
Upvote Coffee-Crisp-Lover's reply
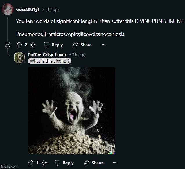point(30,163)
